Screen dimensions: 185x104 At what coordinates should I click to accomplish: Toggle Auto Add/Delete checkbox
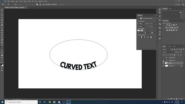tap(49, 4)
